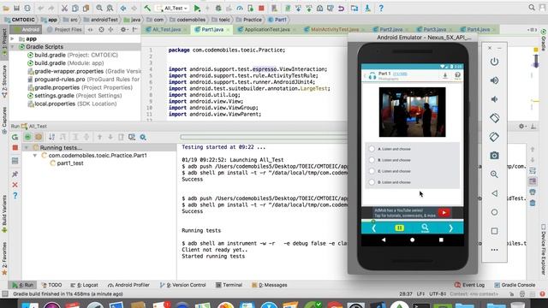548x308 pixels.
Task: Click the download icon in app header
Action: pyautogui.click(x=445, y=75)
